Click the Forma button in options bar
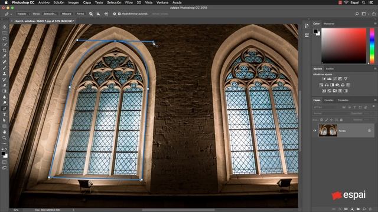 pos(80,14)
